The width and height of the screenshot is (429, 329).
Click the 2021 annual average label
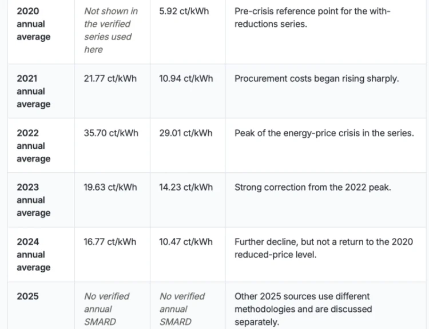33,91
